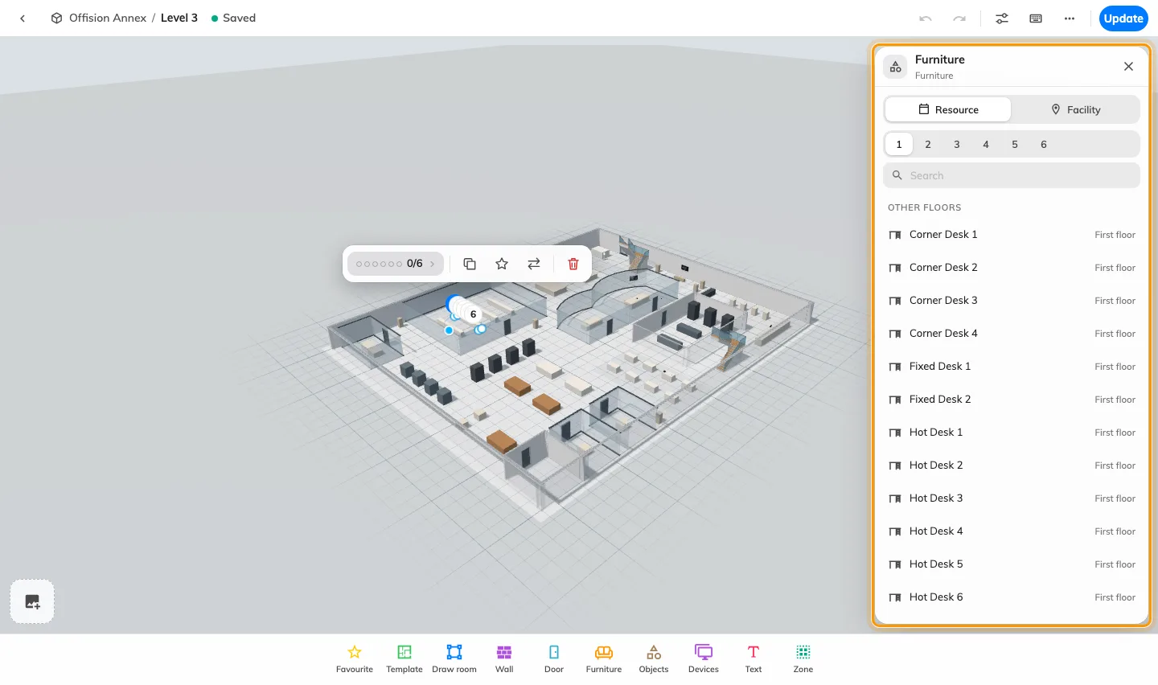Viewport: 1158px width, 685px height.
Task: Choose Hot Desk 1 resource
Action: point(1012,433)
